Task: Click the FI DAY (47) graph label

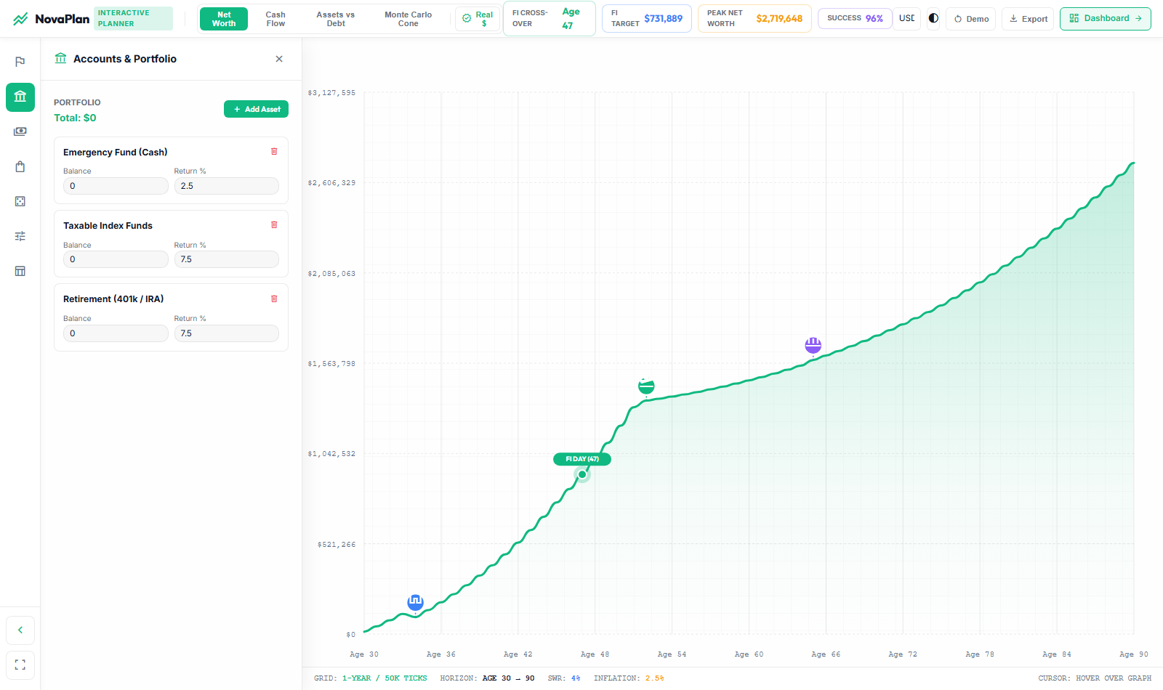Action: pos(582,459)
